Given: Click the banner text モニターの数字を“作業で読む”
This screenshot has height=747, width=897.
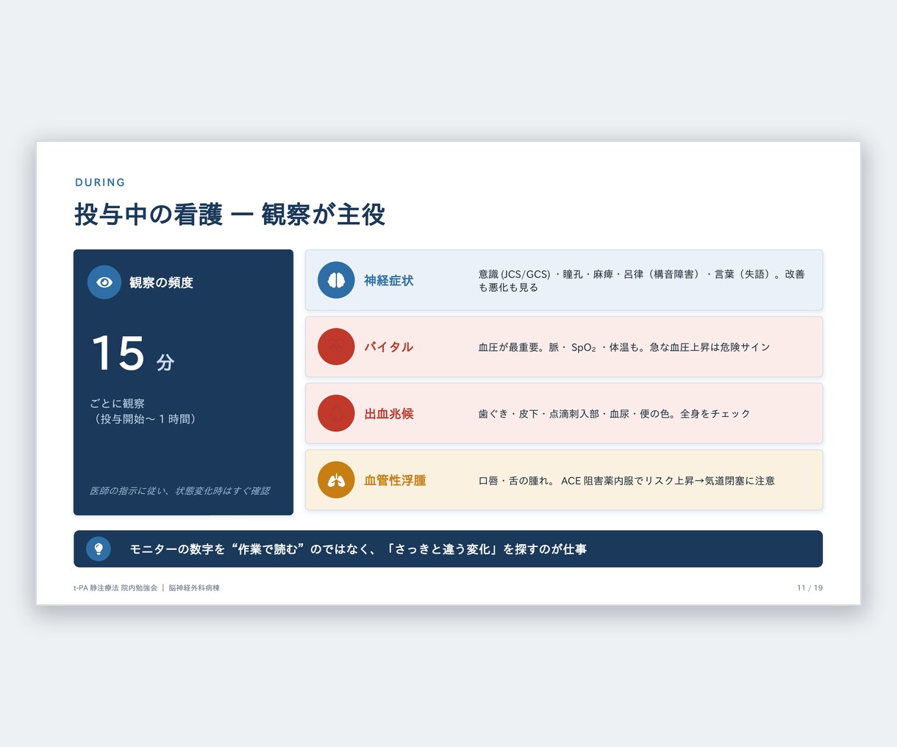Looking at the screenshot, I should click(x=358, y=549).
